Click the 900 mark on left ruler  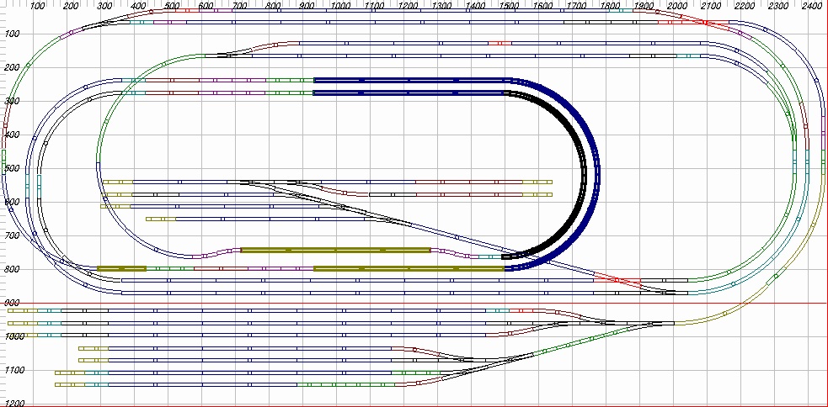[x=12, y=303]
